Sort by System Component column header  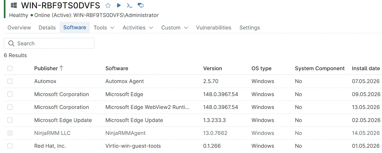(320, 68)
